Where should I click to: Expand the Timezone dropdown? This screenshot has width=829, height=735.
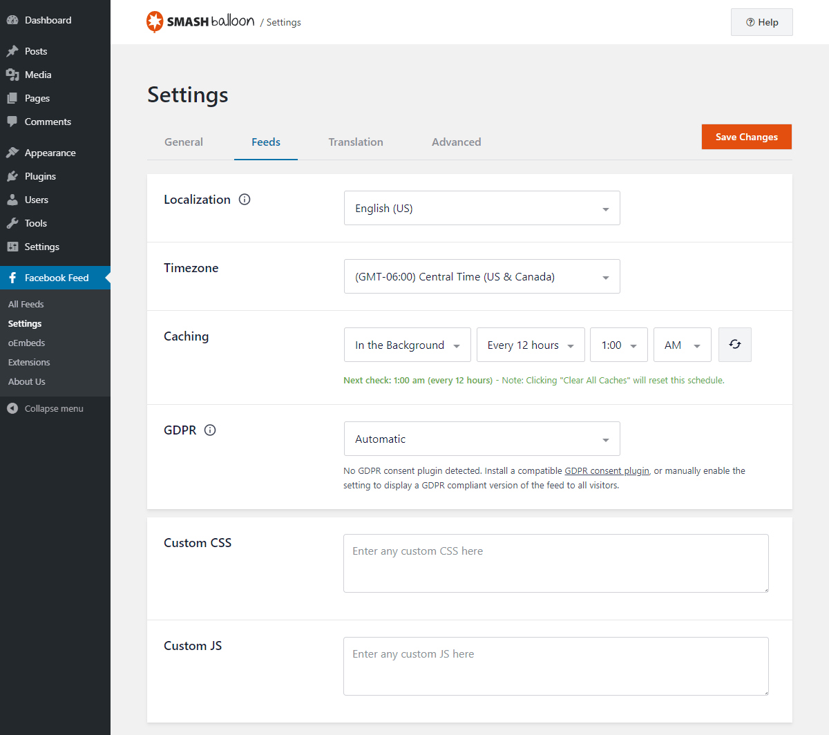point(482,276)
